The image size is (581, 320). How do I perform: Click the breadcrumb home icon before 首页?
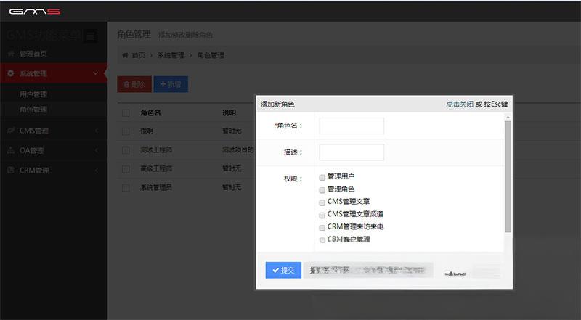[125, 55]
